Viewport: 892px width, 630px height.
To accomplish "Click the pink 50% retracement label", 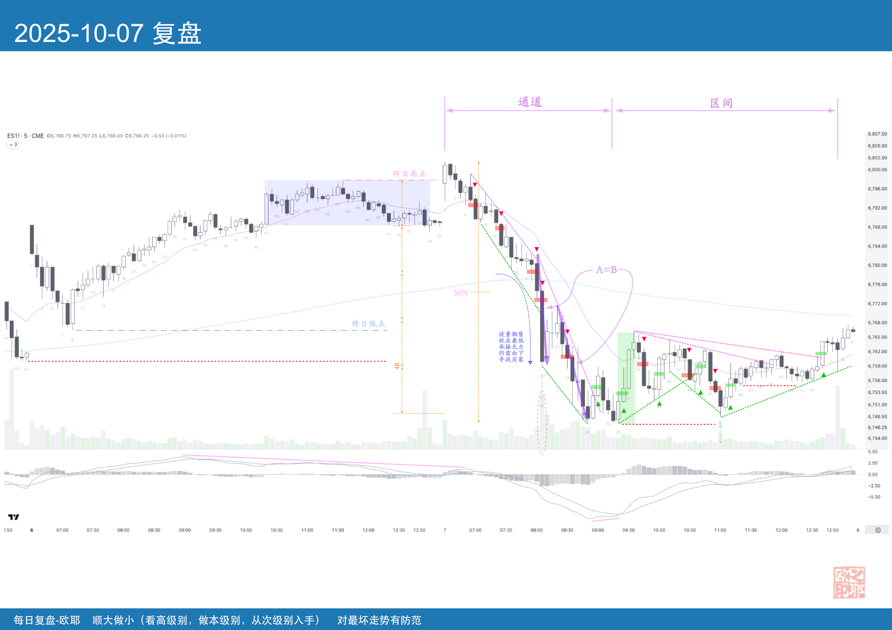I will (x=461, y=293).
